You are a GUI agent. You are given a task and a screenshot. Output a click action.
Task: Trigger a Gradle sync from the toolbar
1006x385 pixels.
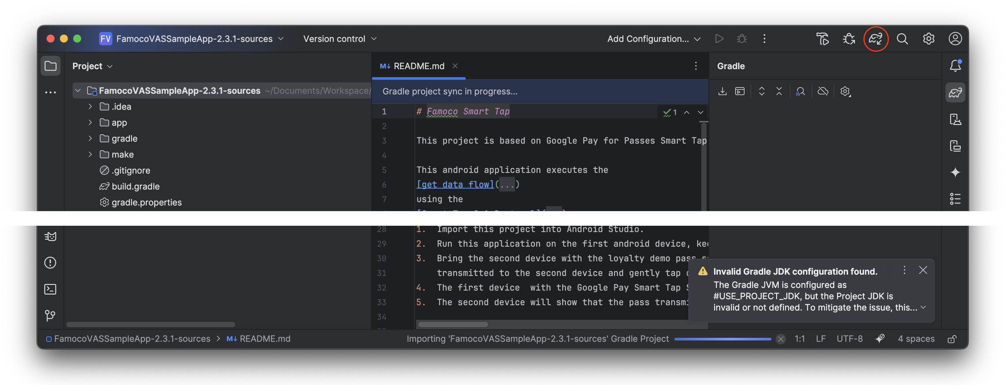pyautogui.click(x=876, y=39)
